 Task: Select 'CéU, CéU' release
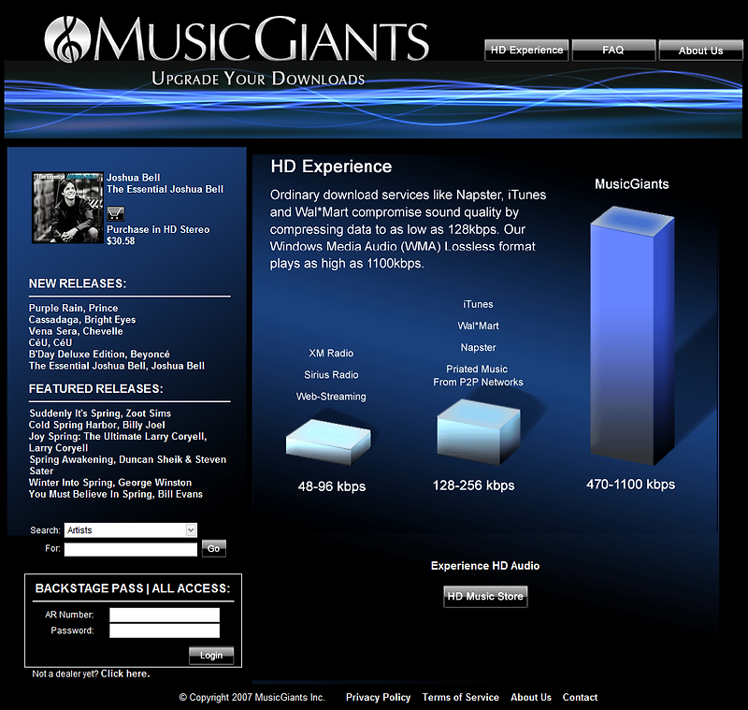pyautogui.click(x=50, y=342)
